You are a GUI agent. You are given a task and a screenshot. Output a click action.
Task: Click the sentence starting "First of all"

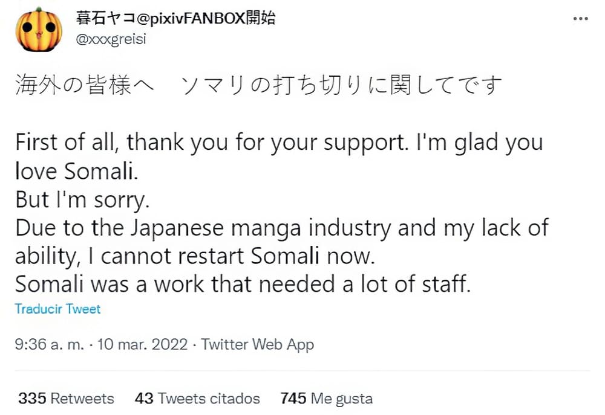[278, 143]
